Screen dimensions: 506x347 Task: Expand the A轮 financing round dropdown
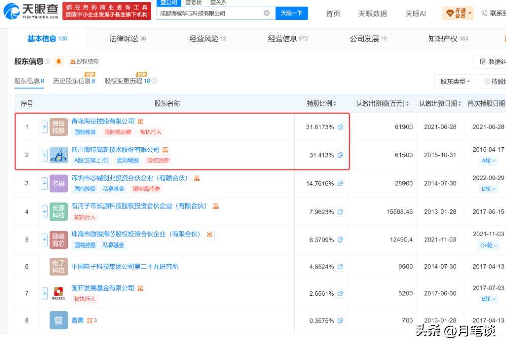tap(488, 161)
